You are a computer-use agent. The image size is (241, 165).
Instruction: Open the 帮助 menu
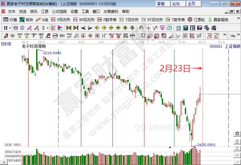click(x=126, y=12)
